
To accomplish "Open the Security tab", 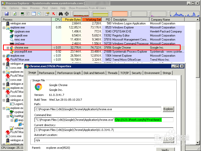I will coord(136,73).
